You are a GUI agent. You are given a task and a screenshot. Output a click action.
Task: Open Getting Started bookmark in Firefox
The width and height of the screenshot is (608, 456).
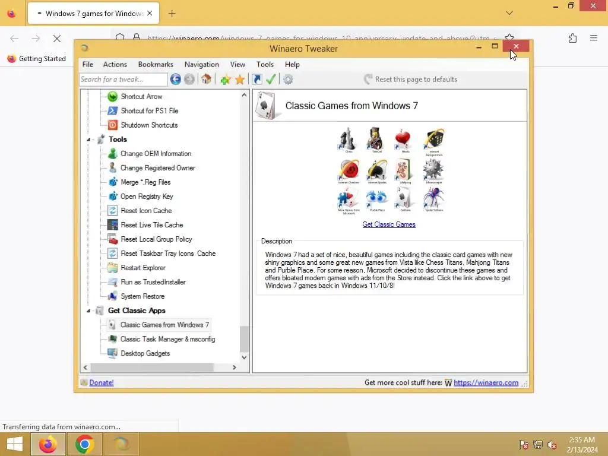37,59
